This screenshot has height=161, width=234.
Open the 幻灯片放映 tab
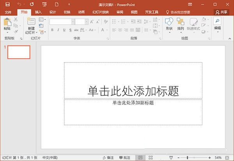point(101,12)
